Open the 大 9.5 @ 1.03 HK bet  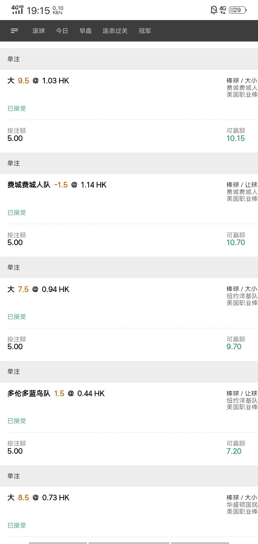(x=38, y=81)
